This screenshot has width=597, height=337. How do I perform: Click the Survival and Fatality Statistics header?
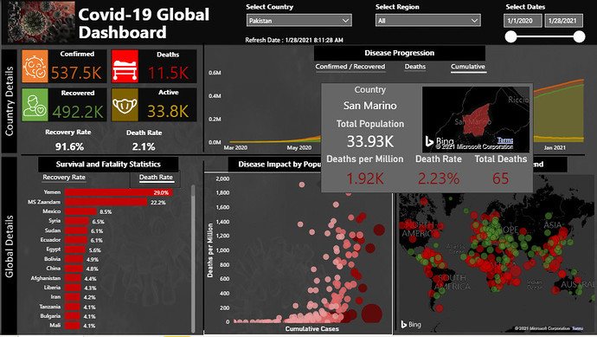[108, 165]
